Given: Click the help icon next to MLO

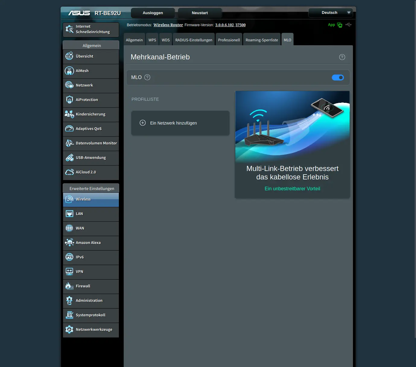Looking at the screenshot, I should pyautogui.click(x=147, y=77).
